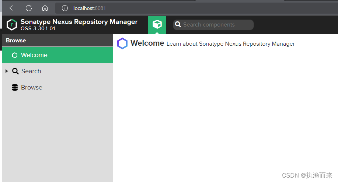Viewport: 338px width, 182px height.
Task: Reload the page with refresh icon
Action: click(29, 8)
